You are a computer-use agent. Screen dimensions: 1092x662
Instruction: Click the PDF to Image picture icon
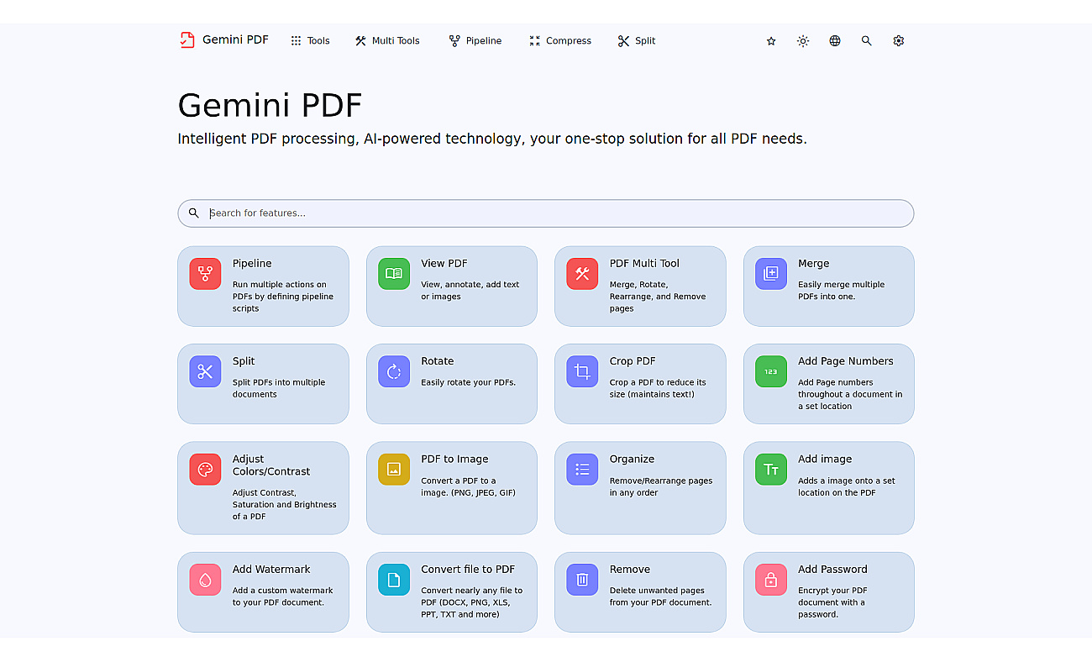tap(394, 470)
